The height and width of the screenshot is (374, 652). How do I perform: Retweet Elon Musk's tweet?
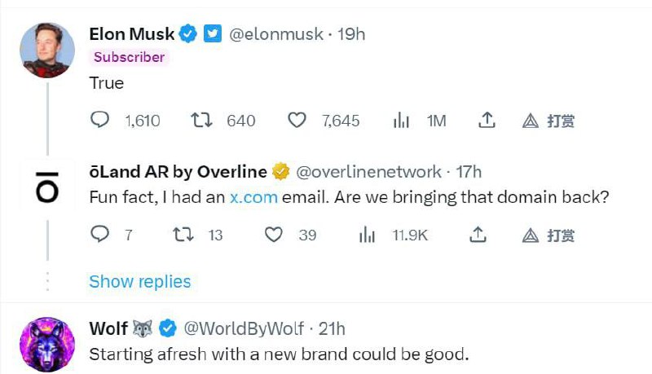click(x=201, y=121)
